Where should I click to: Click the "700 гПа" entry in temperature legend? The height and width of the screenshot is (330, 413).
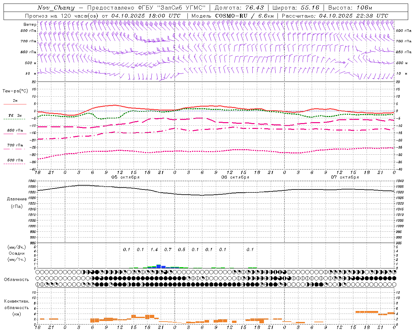point(15,145)
